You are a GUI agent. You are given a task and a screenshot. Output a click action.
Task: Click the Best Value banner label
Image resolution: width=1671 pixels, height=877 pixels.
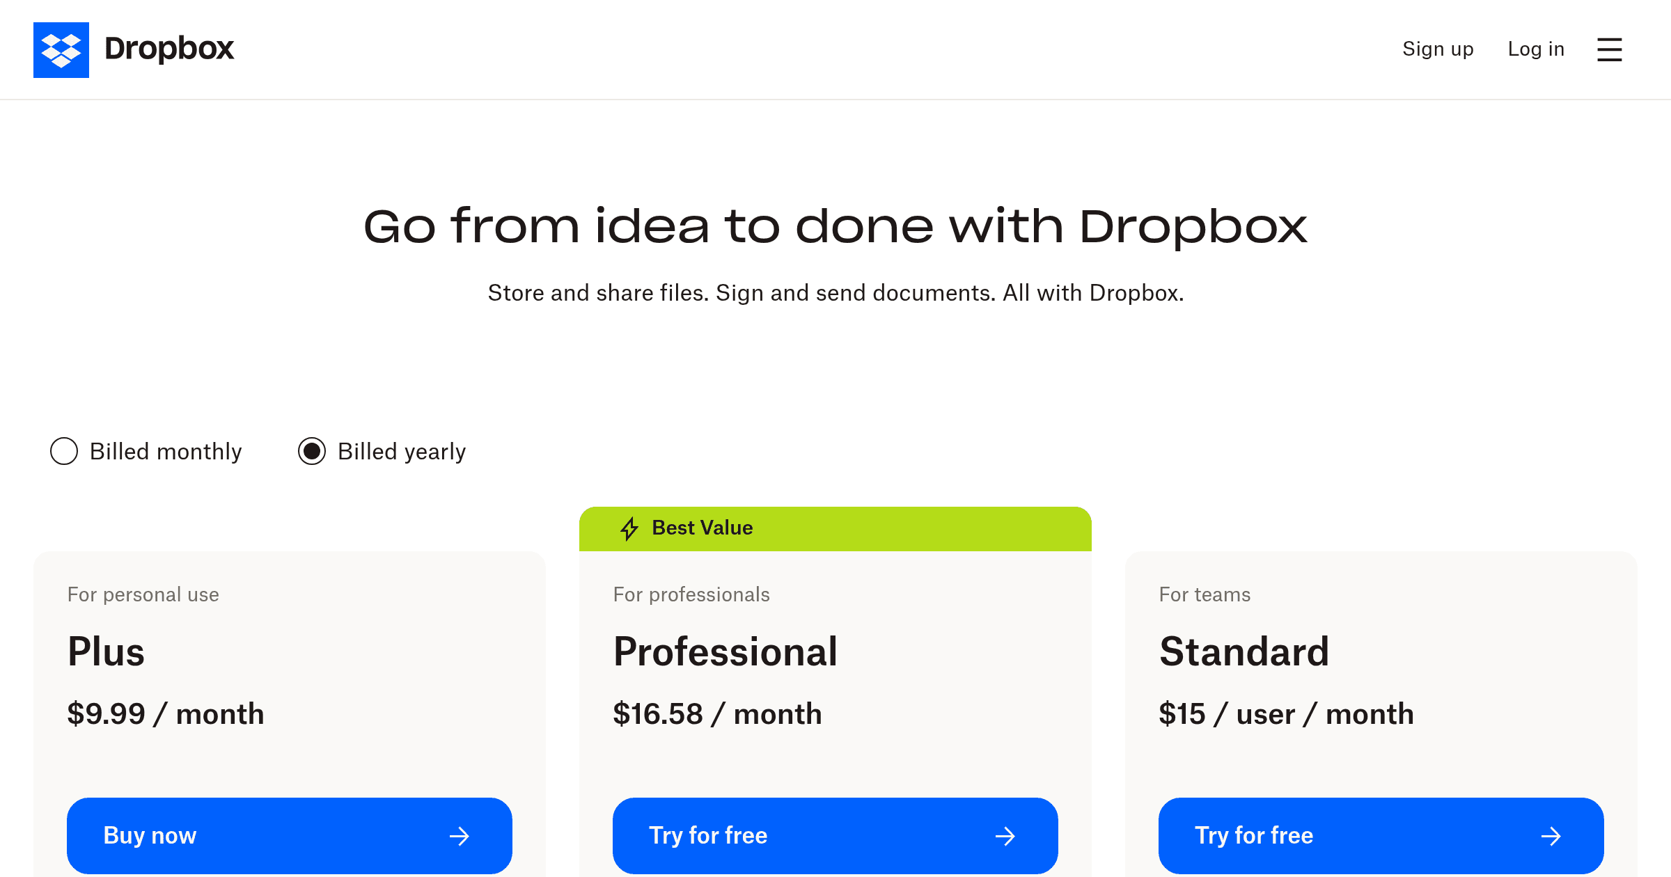pos(702,528)
